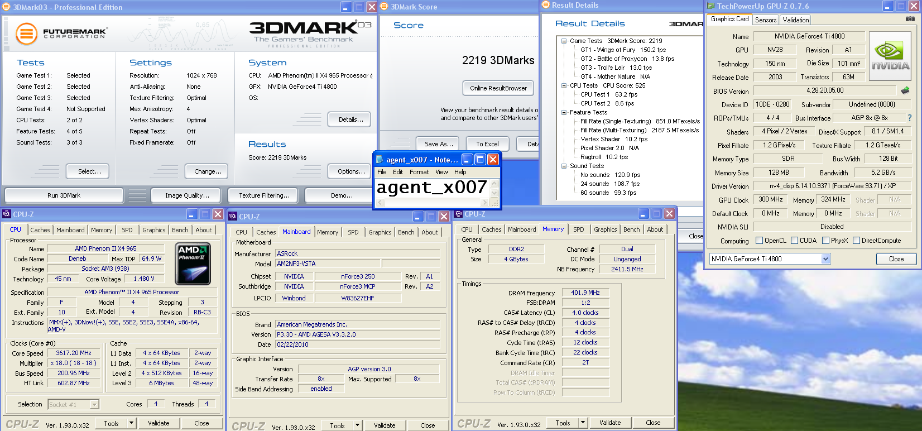
Task: Open Tools dropdown arrow in CPU-Z CPU window
Action: coord(132,423)
